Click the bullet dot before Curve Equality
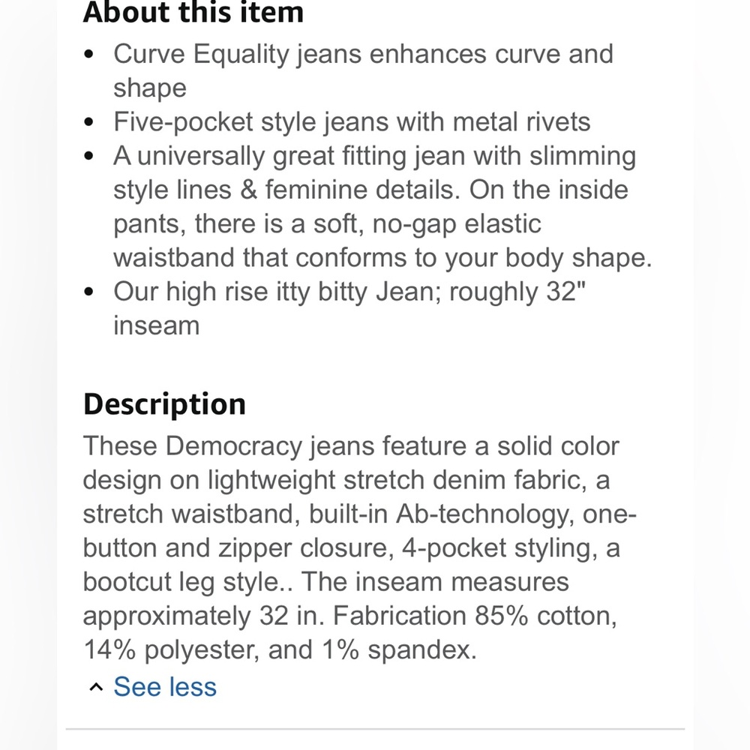Image resolution: width=750 pixels, height=750 pixels. pyautogui.click(x=88, y=54)
